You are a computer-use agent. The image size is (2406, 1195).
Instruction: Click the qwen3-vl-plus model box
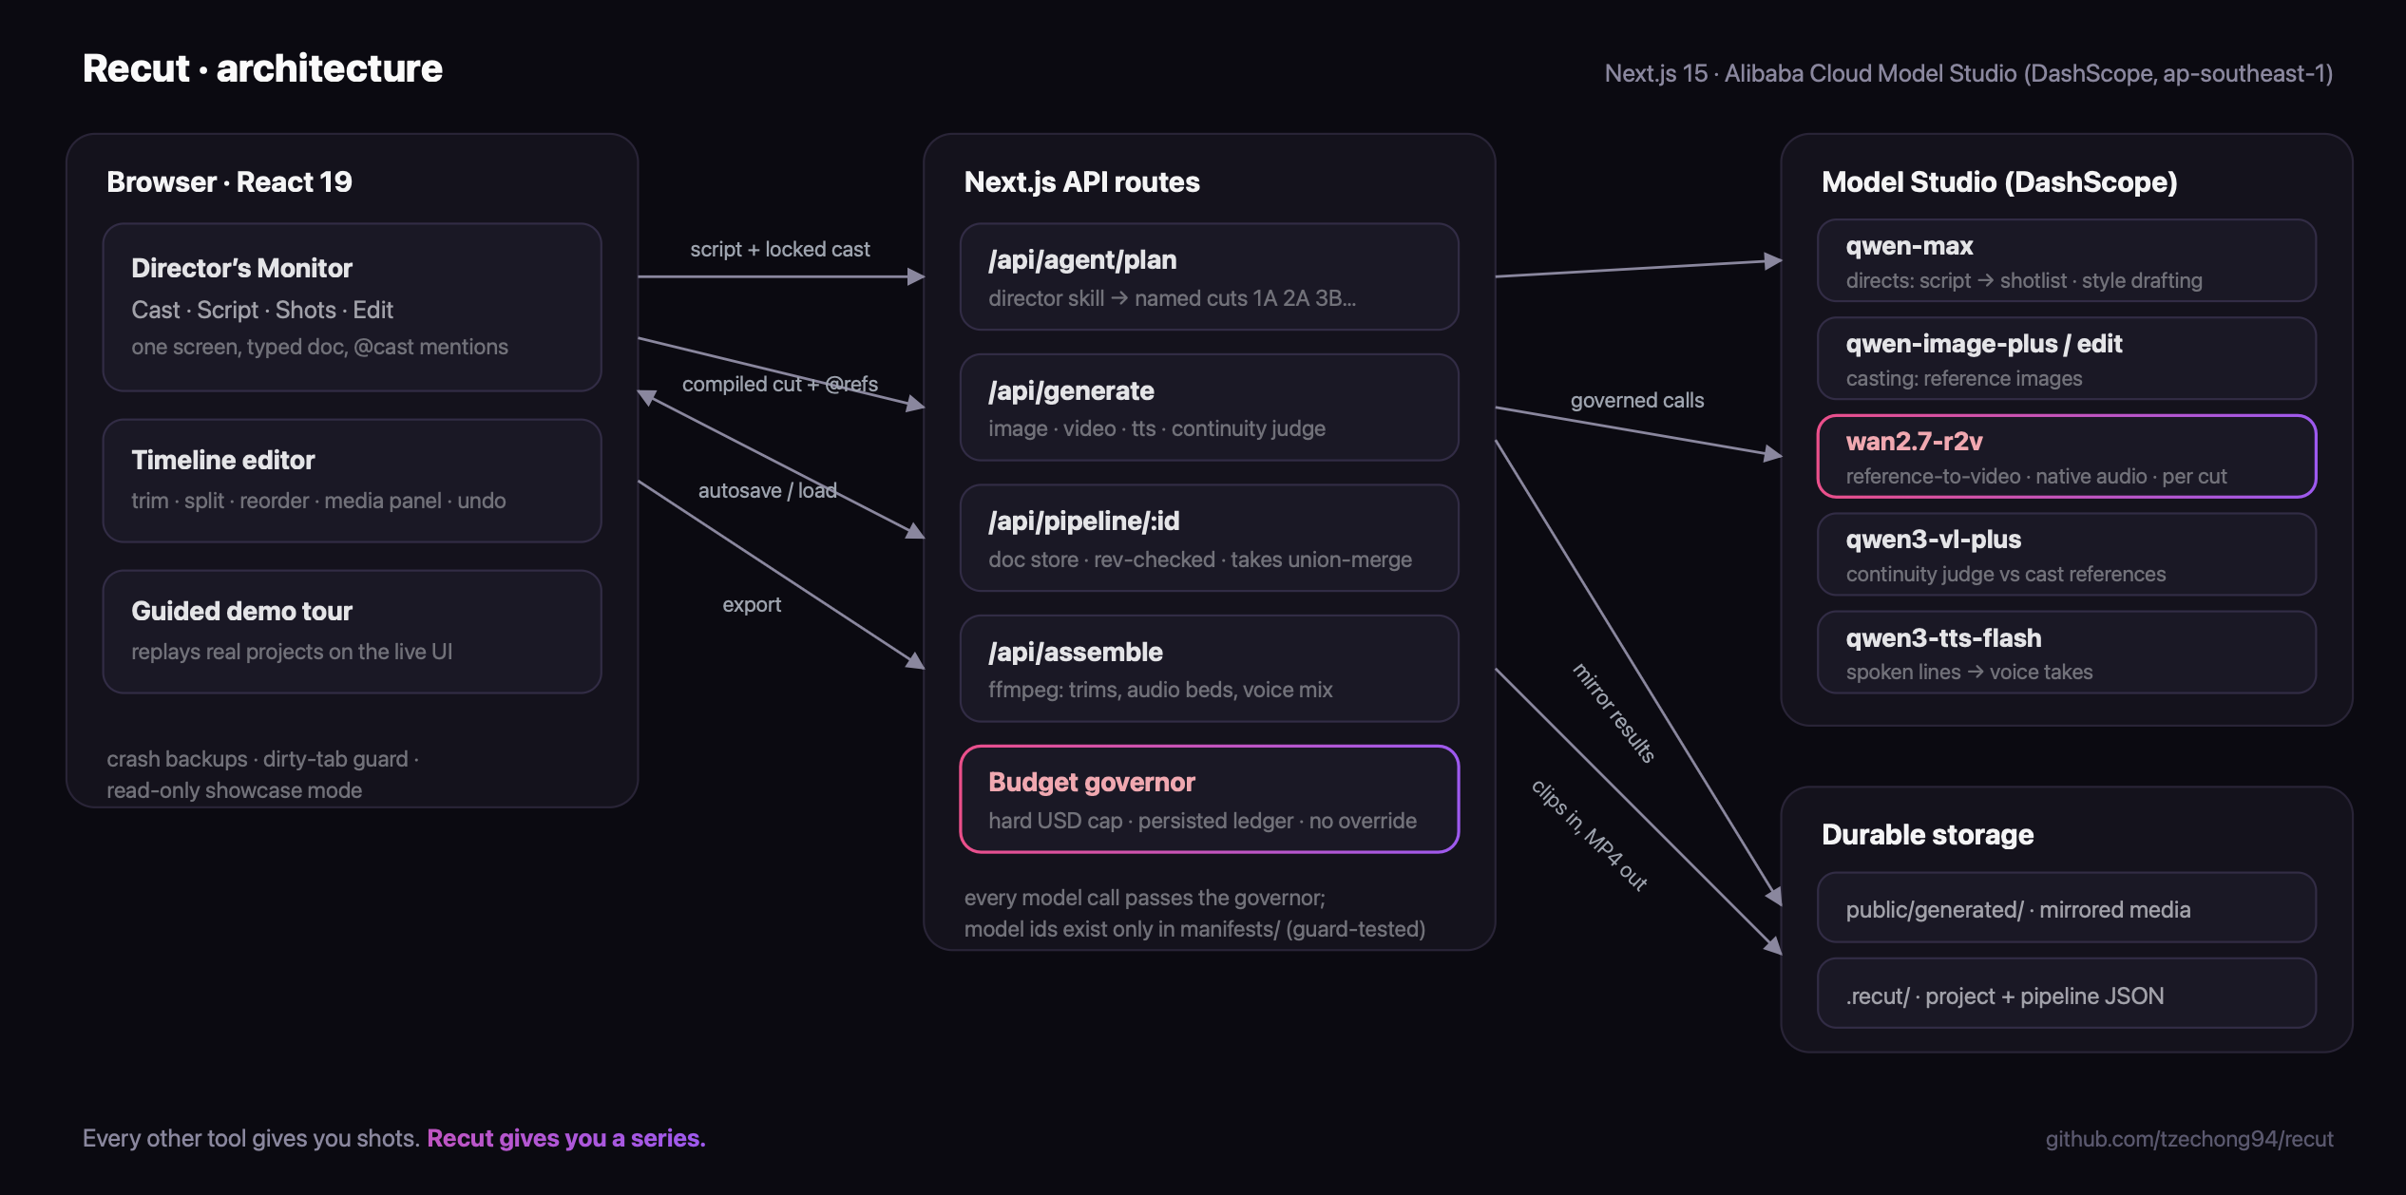point(2066,554)
